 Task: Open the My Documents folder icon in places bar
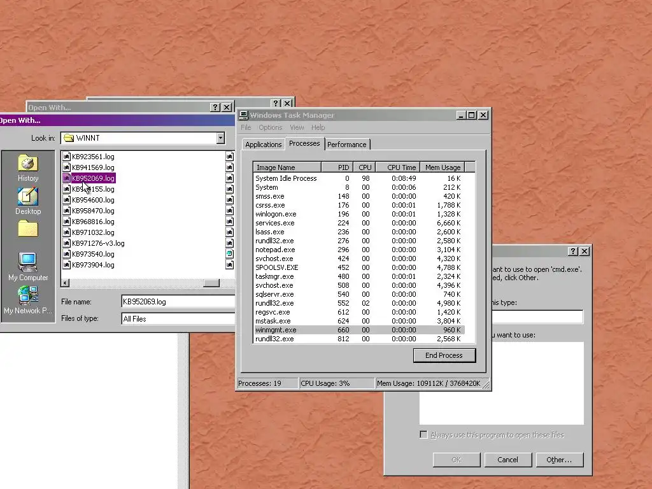coord(28,229)
